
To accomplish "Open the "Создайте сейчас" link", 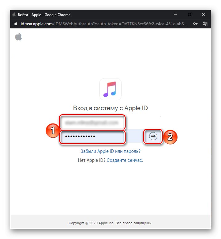I will tap(125, 160).
